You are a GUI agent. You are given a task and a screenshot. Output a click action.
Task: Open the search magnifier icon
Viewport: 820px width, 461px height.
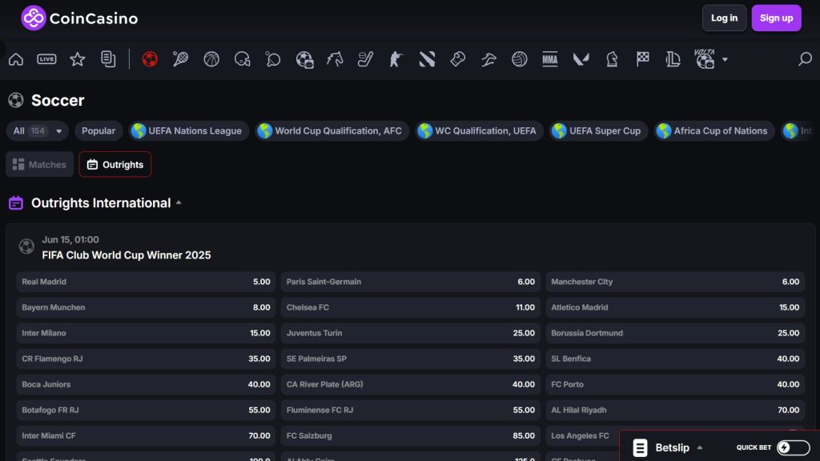click(805, 59)
